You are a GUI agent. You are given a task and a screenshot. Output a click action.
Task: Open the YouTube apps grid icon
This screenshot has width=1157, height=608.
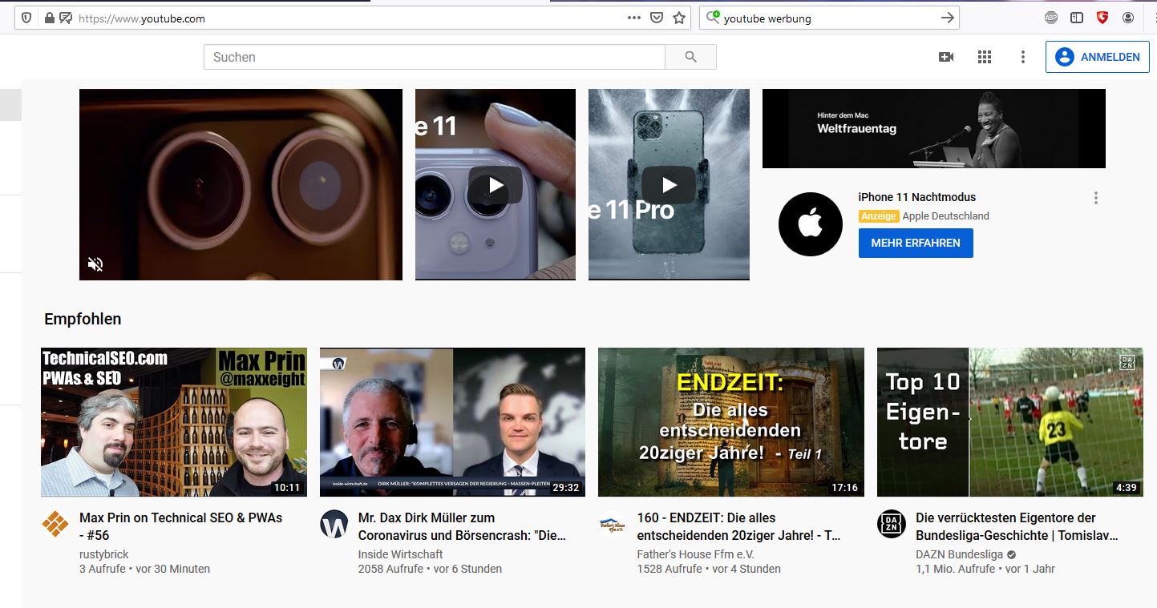click(x=985, y=57)
